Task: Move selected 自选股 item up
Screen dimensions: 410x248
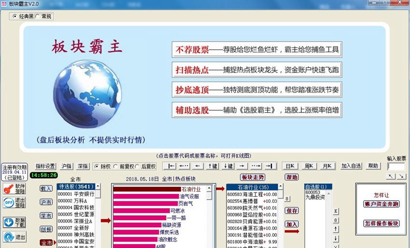Action: (336, 229)
